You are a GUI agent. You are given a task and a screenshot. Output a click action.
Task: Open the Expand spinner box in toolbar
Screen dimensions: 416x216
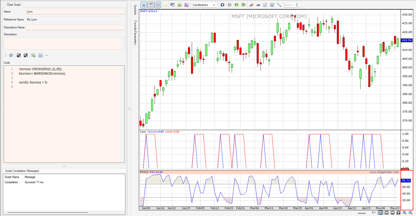click(291, 5)
